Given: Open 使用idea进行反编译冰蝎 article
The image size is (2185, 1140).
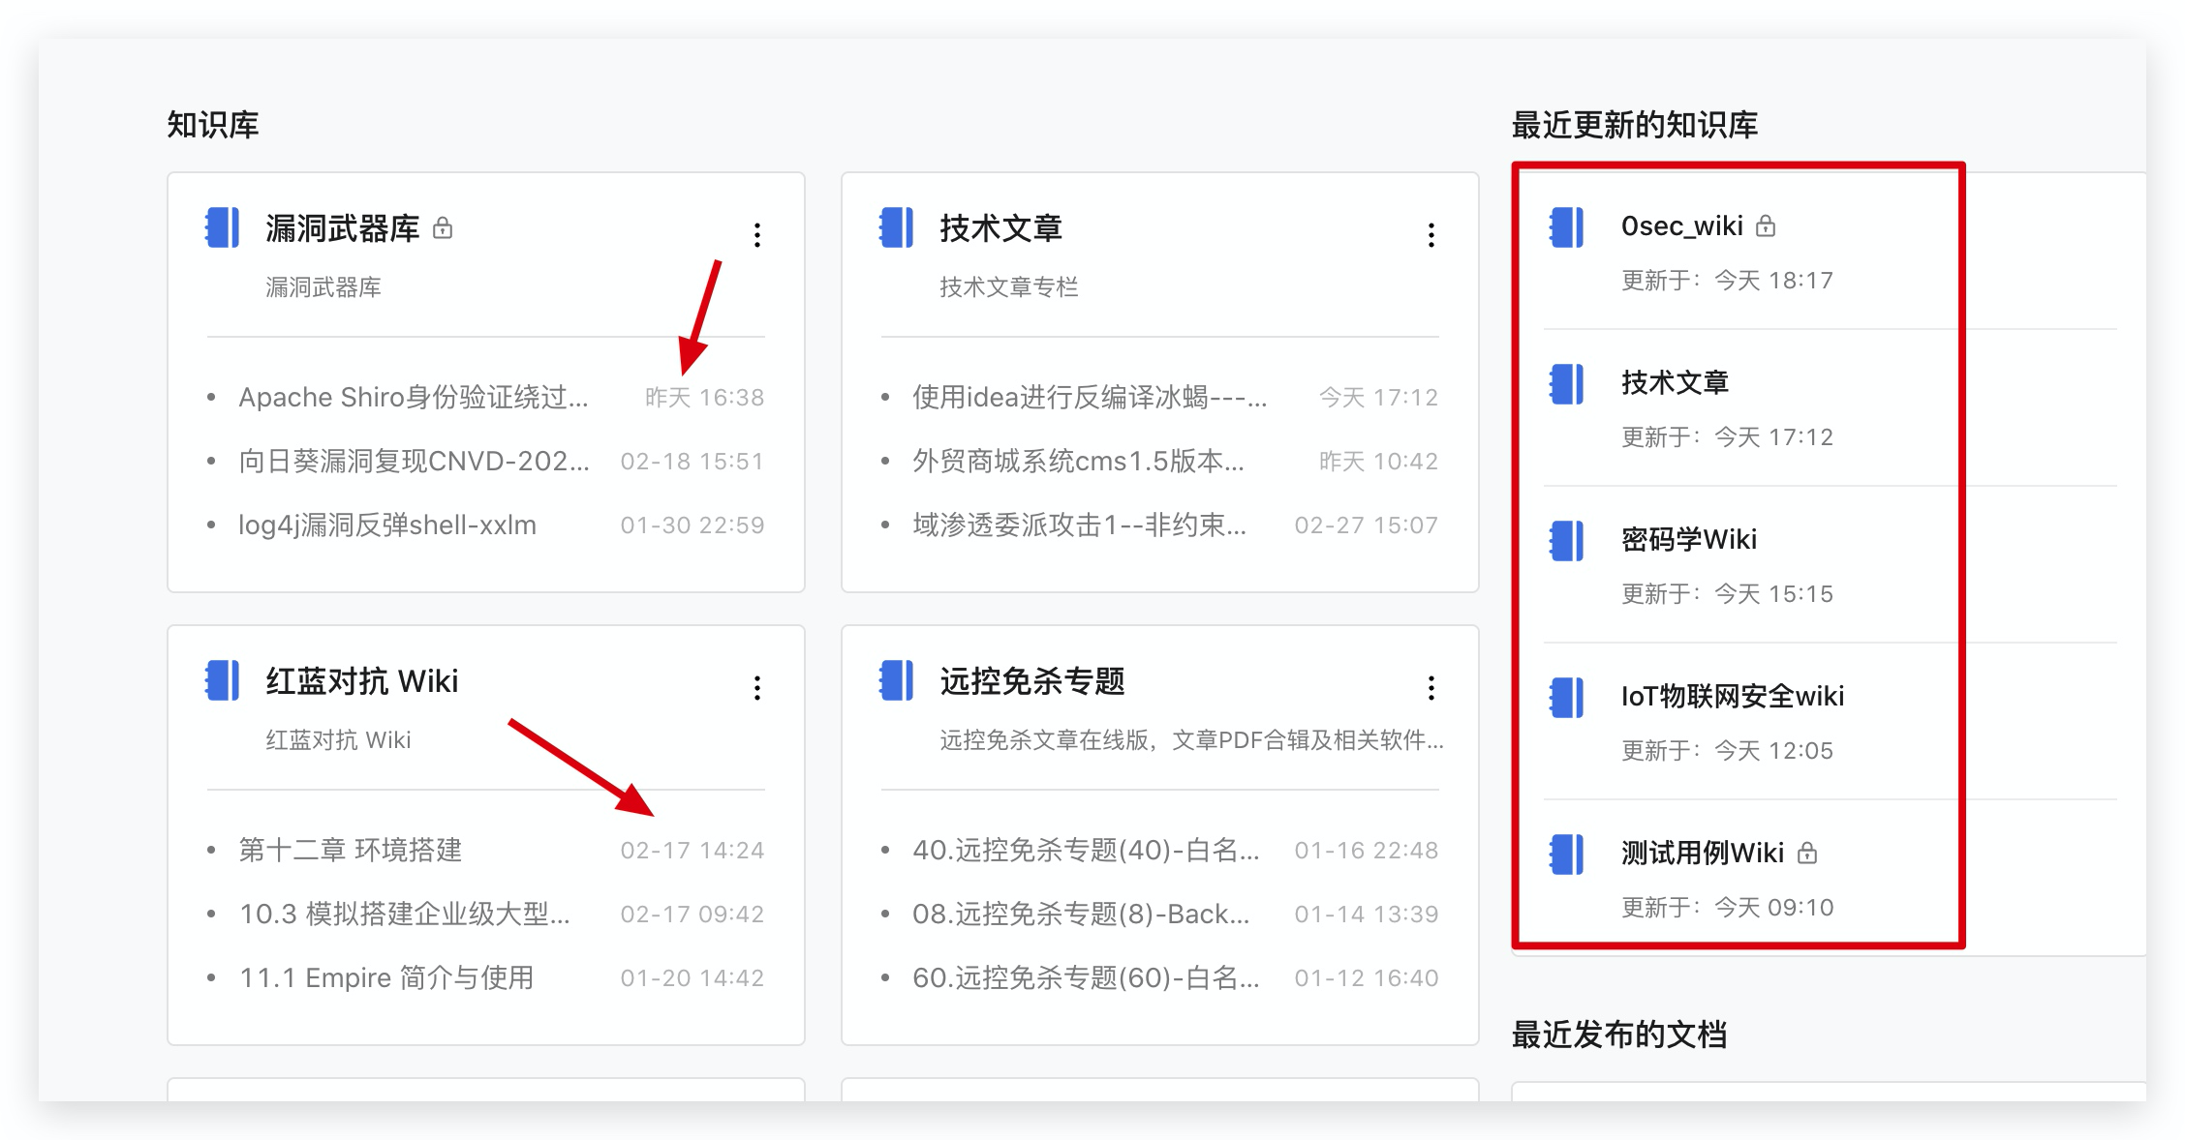Looking at the screenshot, I should [x=1089, y=397].
